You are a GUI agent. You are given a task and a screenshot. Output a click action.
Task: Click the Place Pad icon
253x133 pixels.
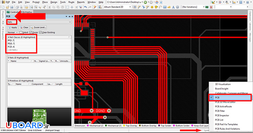152,7
